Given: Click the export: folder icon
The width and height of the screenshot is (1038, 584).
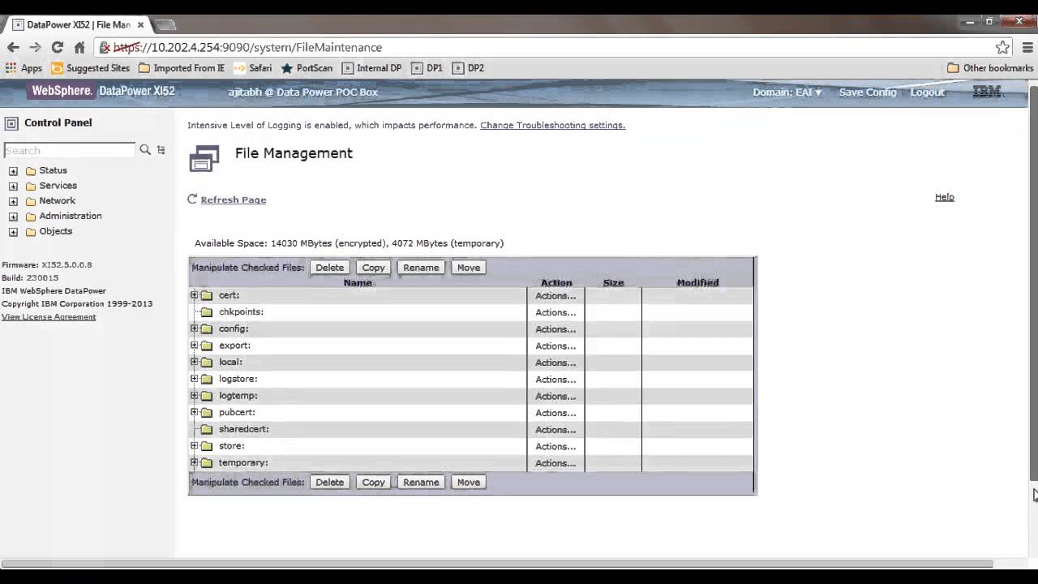Looking at the screenshot, I should point(207,346).
